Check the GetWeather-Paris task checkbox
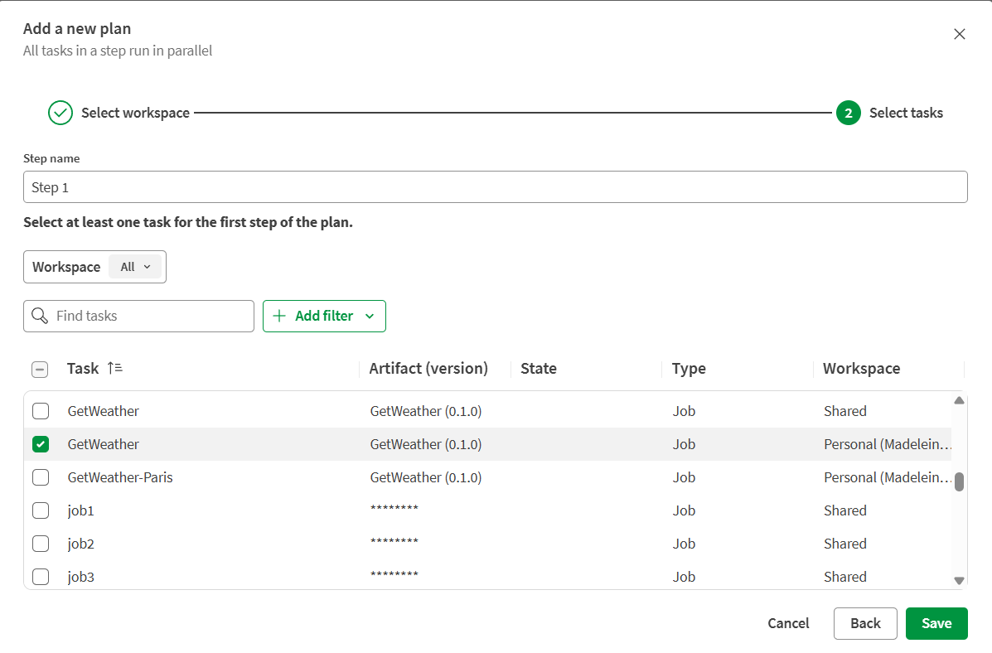 (x=41, y=477)
